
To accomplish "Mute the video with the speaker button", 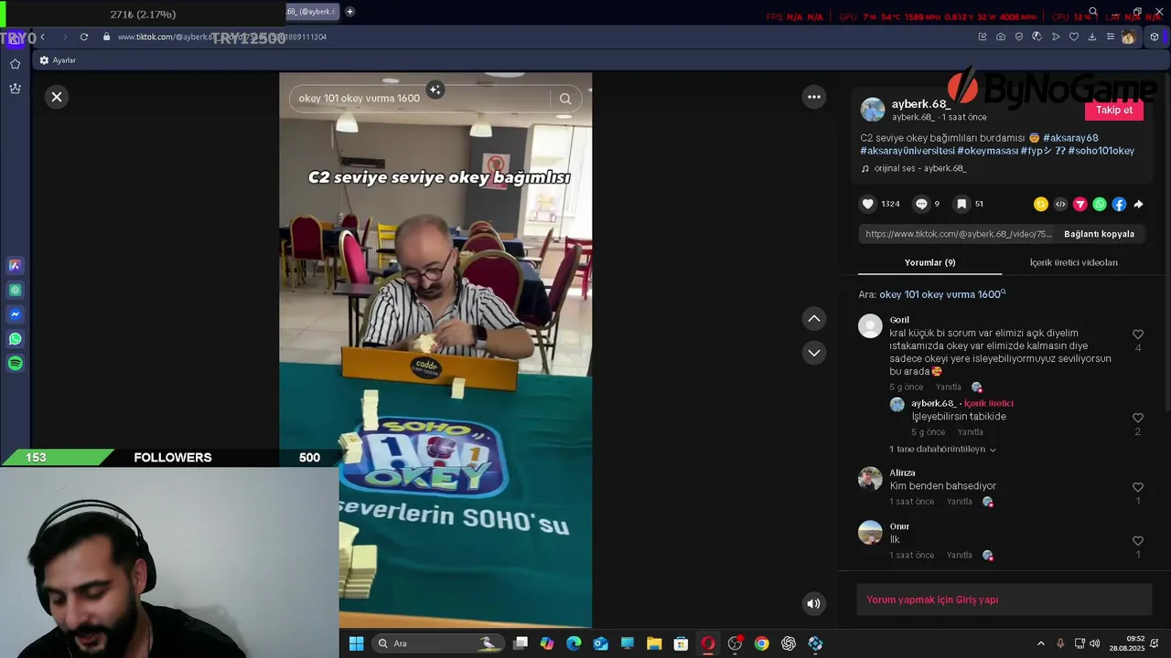I will pos(813,603).
